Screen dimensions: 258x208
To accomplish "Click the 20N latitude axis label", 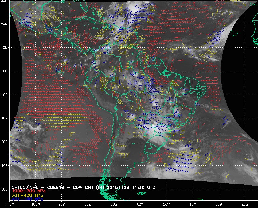I will (4, 24).
